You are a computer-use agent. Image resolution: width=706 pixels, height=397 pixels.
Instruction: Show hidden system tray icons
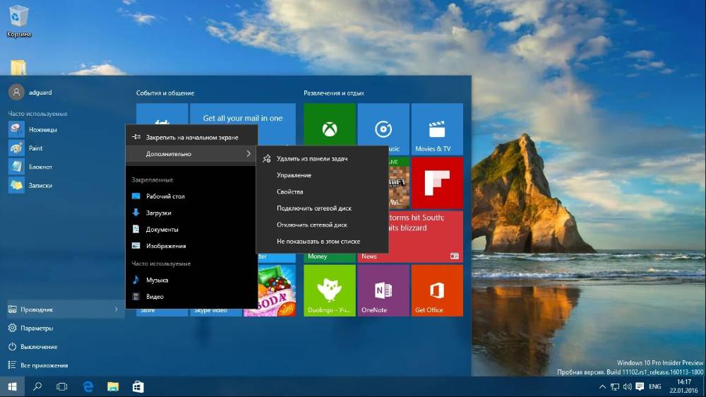(x=602, y=387)
